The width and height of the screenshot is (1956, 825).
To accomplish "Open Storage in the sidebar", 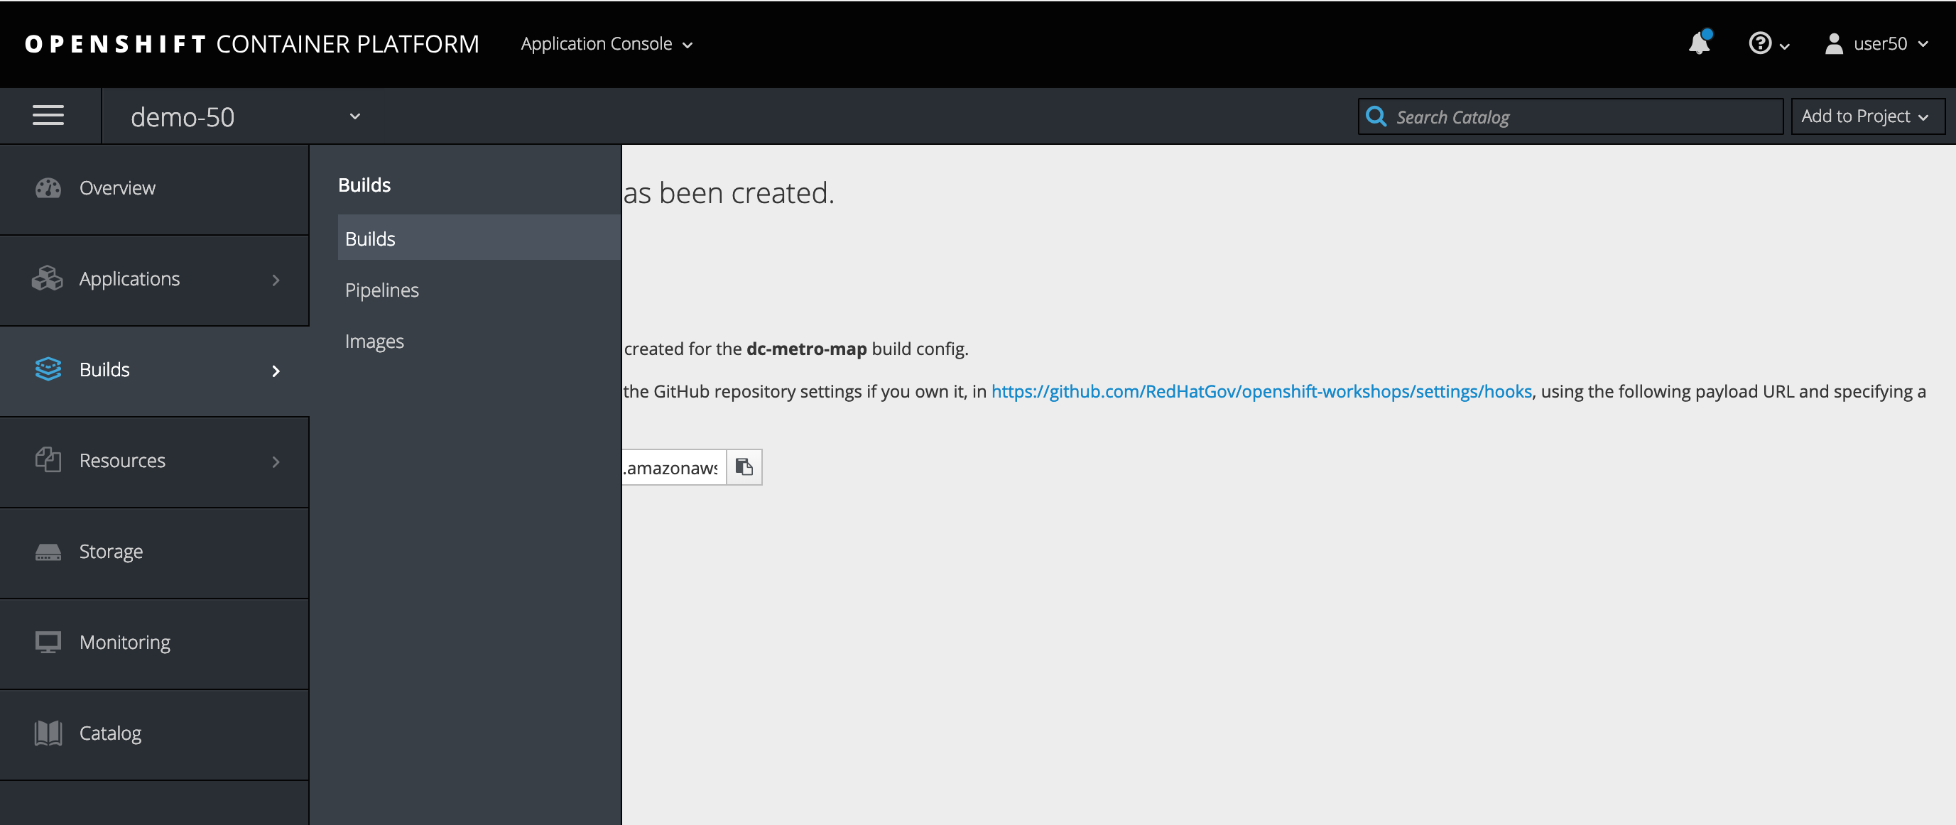I will tap(154, 552).
